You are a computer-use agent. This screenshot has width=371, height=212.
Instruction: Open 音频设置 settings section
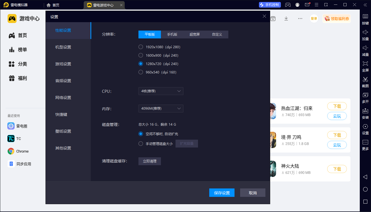pos(68,81)
